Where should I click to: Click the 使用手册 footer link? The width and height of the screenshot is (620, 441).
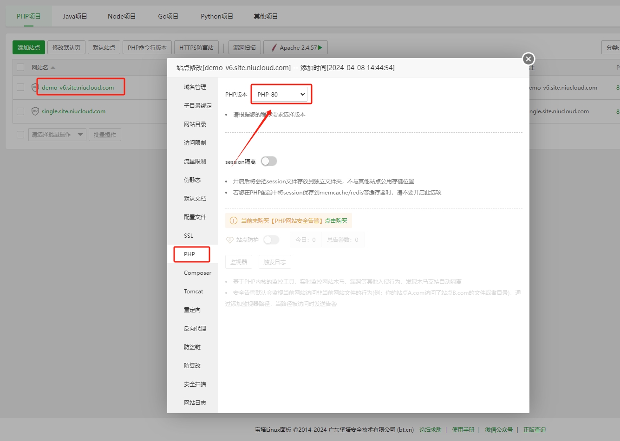(x=463, y=430)
